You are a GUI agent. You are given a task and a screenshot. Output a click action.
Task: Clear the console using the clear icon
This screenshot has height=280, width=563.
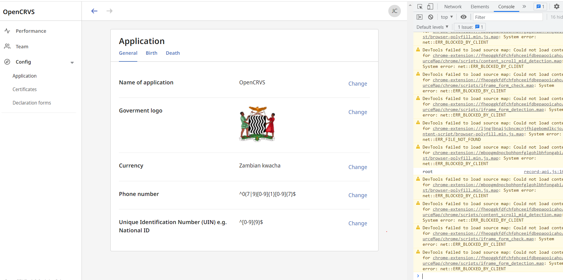click(431, 17)
